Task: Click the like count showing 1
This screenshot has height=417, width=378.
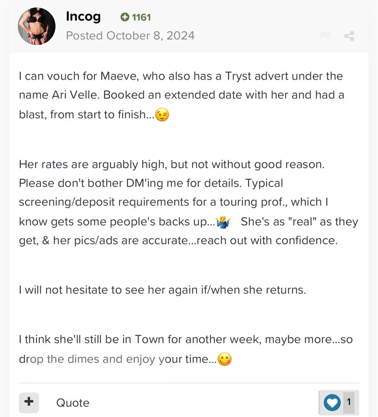Action: point(349,402)
